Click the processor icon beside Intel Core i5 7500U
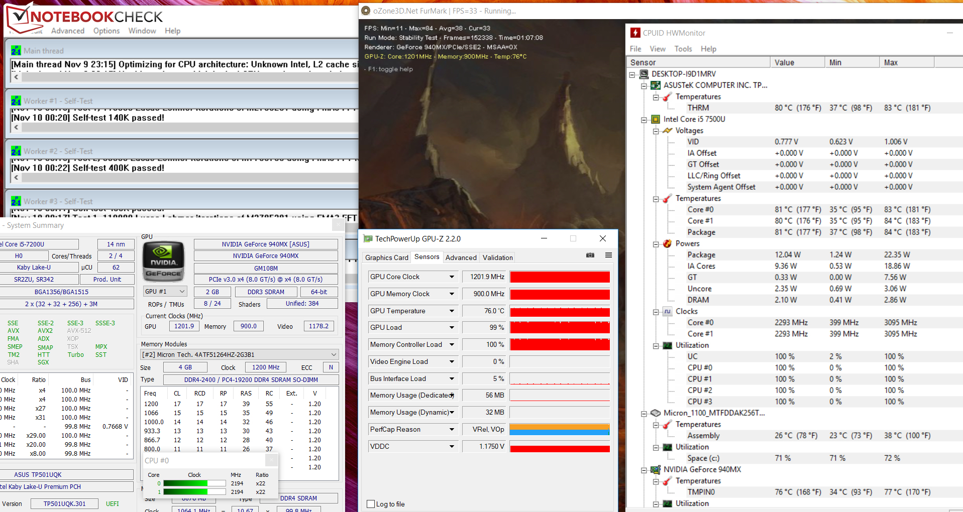The height and width of the screenshot is (512, 963). (x=656, y=119)
